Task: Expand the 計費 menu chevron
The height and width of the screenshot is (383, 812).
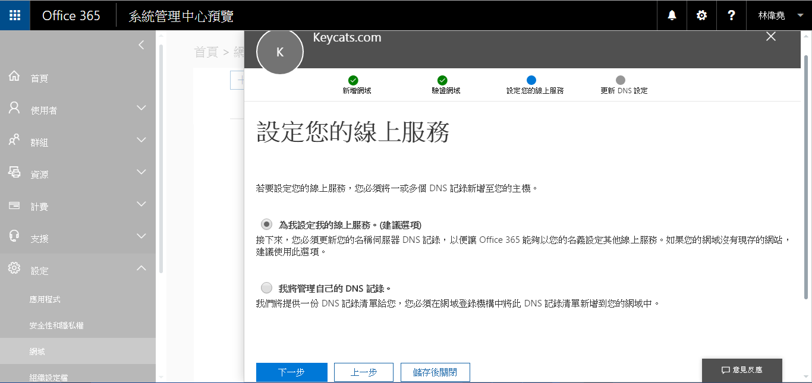Action: [141, 204]
